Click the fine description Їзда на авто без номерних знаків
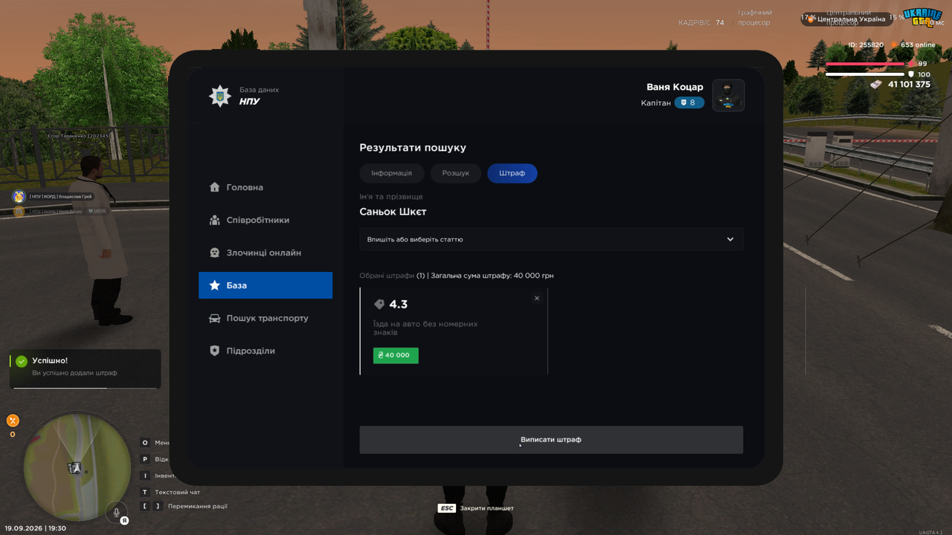Image resolution: width=952 pixels, height=535 pixels. point(425,328)
